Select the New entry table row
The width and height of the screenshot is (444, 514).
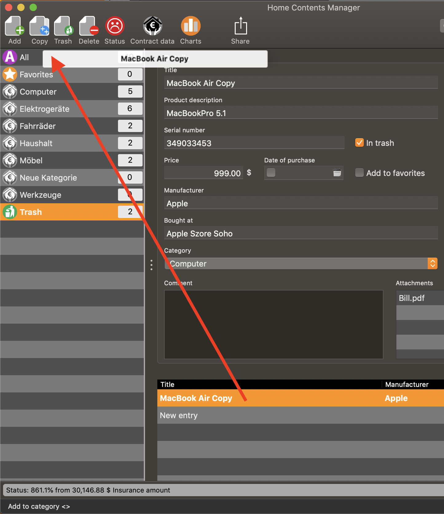pyautogui.click(x=301, y=415)
